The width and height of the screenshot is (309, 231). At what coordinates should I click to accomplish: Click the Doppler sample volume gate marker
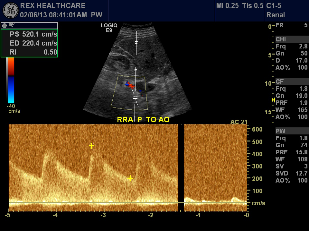pyautogui.click(x=135, y=97)
